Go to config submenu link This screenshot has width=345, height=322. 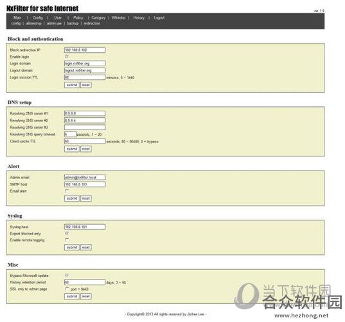tap(16, 23)
